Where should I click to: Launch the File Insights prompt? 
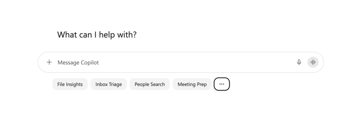click(x=70, y=84)
